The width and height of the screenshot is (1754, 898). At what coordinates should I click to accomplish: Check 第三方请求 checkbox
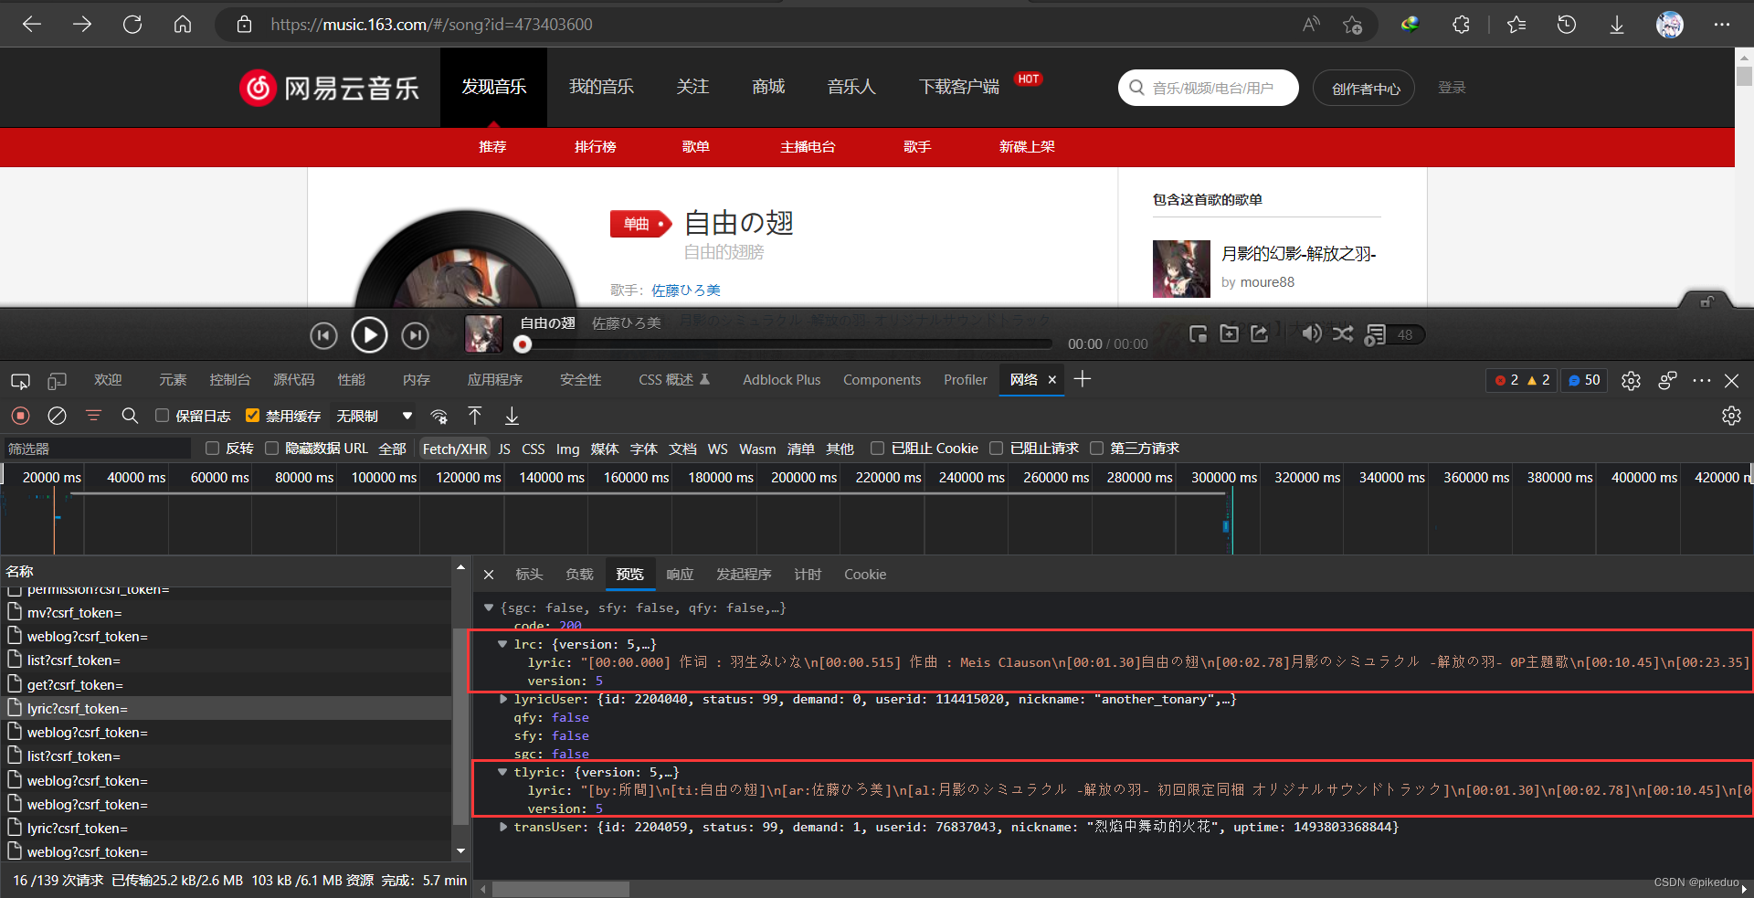(x=1096, y=448)
